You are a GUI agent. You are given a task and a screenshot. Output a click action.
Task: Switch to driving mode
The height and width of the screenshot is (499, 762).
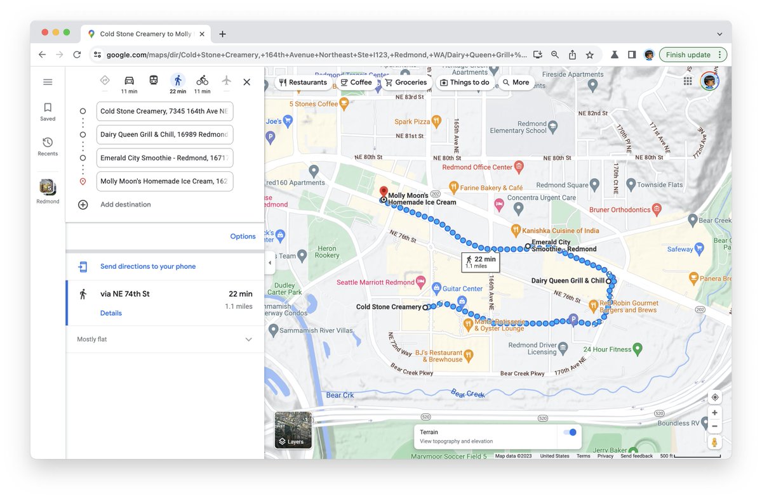click(x=129, y=83)
